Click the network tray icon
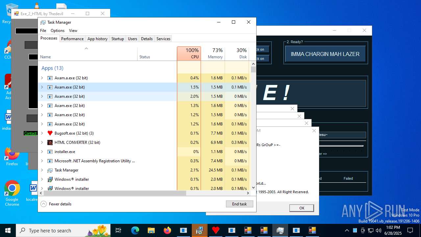 pos(371,230)
